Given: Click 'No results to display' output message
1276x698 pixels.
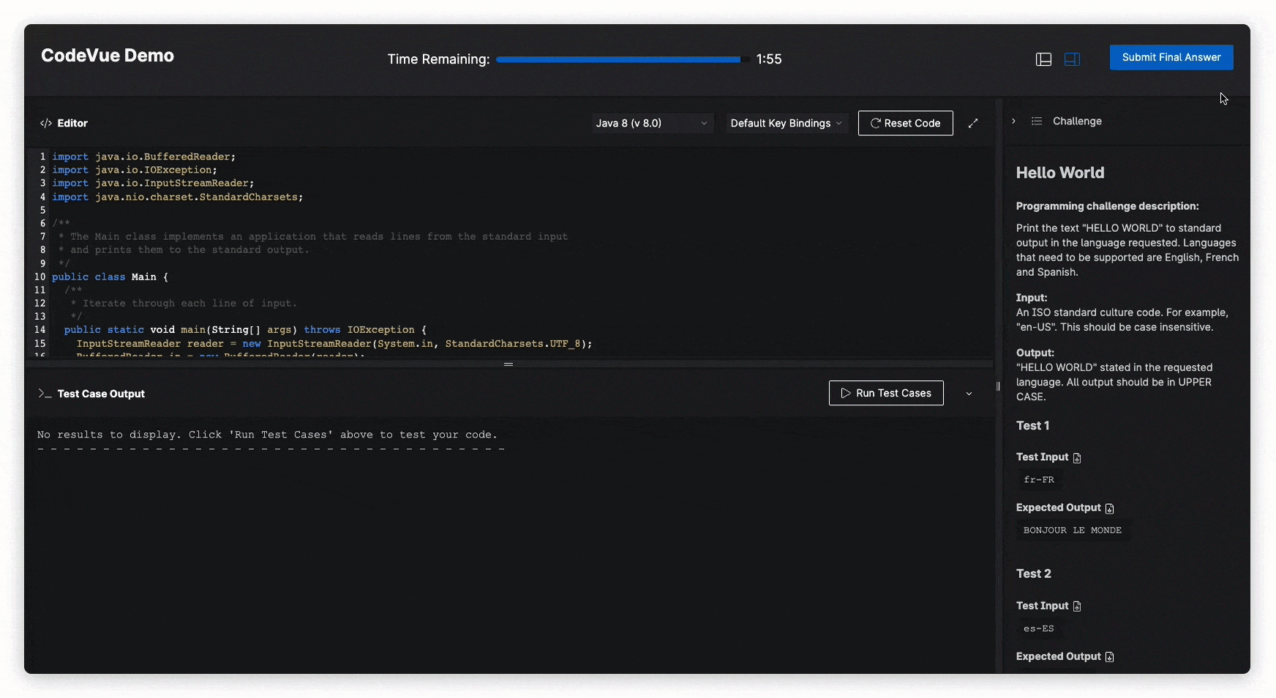Looking at the screenshot, I should pos(267,435).
